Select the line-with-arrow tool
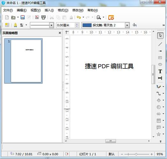Viewport: 167px width, 159px height. tap(160, 51)
